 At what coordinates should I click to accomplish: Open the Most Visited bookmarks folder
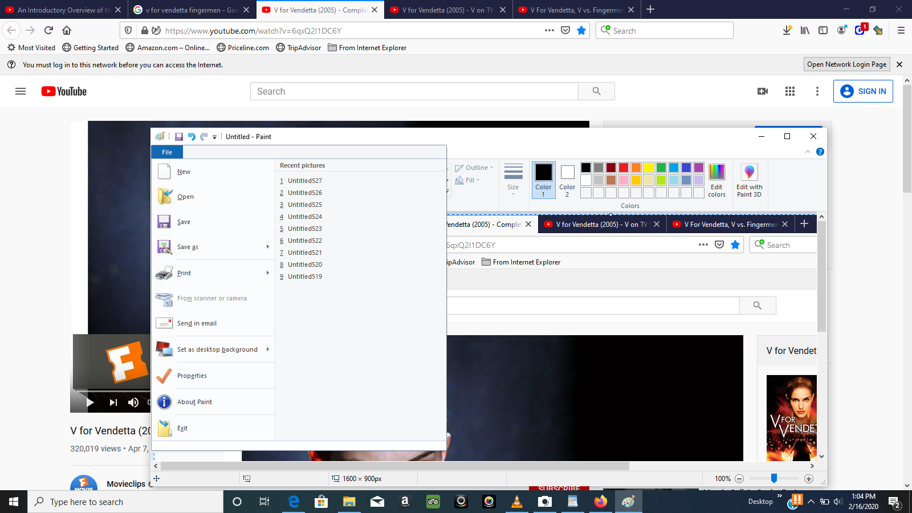click(x=31, y=48)
